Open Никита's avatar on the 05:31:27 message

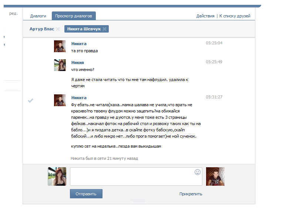[x=60, y=100]
